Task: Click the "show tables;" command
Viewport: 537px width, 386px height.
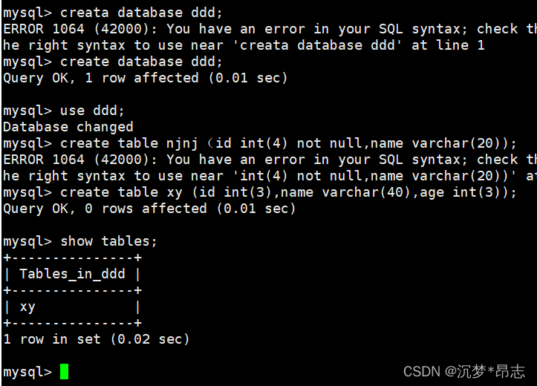Action: [x=108, y=241]
